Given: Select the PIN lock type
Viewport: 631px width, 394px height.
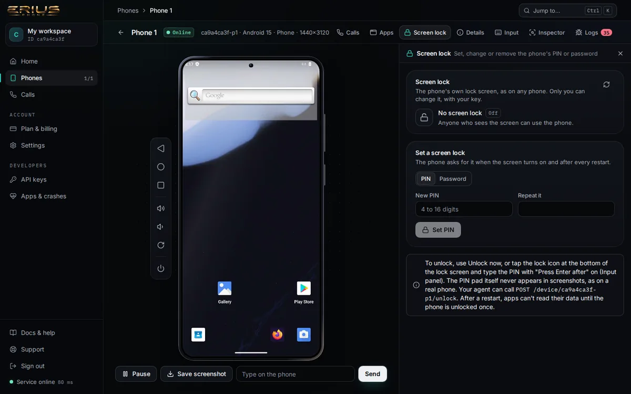Looking at the screenshot, I should click(x=426, y=179).
